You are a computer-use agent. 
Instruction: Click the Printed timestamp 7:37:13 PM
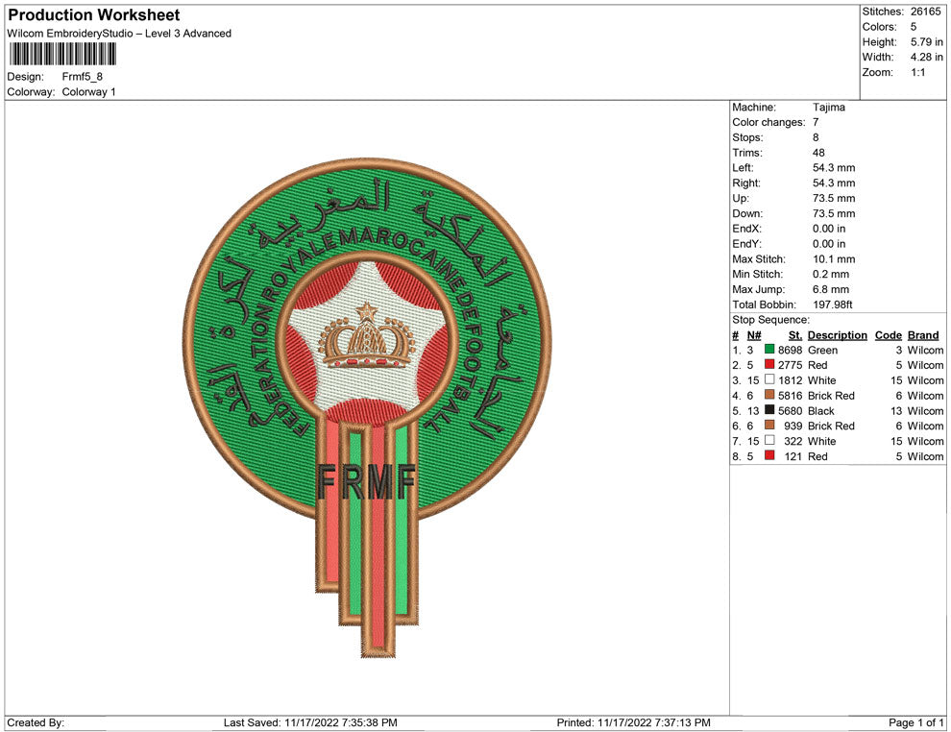[x=683, y=722]
